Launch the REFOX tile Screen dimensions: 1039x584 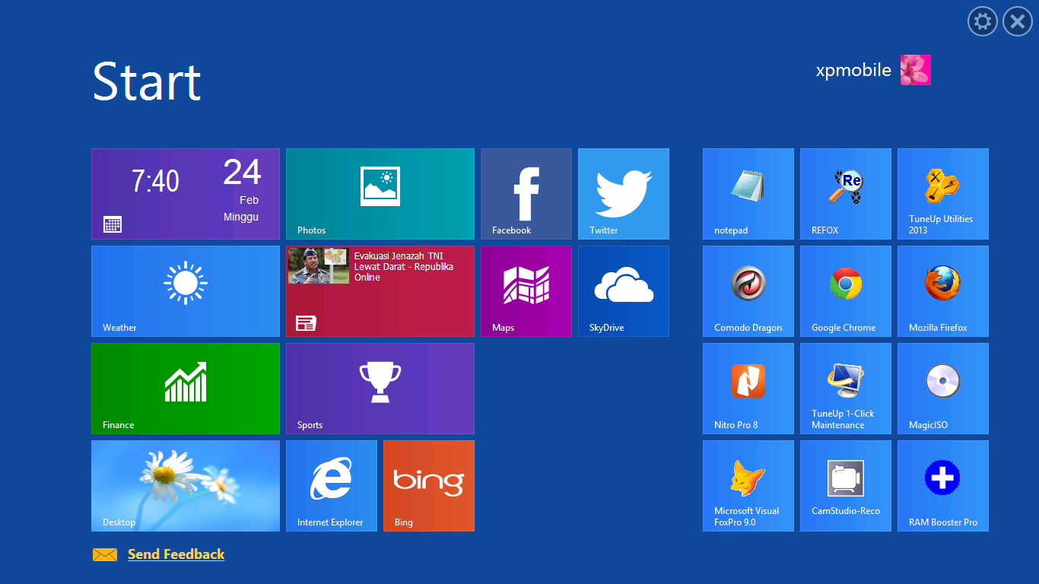coord(846,194)
